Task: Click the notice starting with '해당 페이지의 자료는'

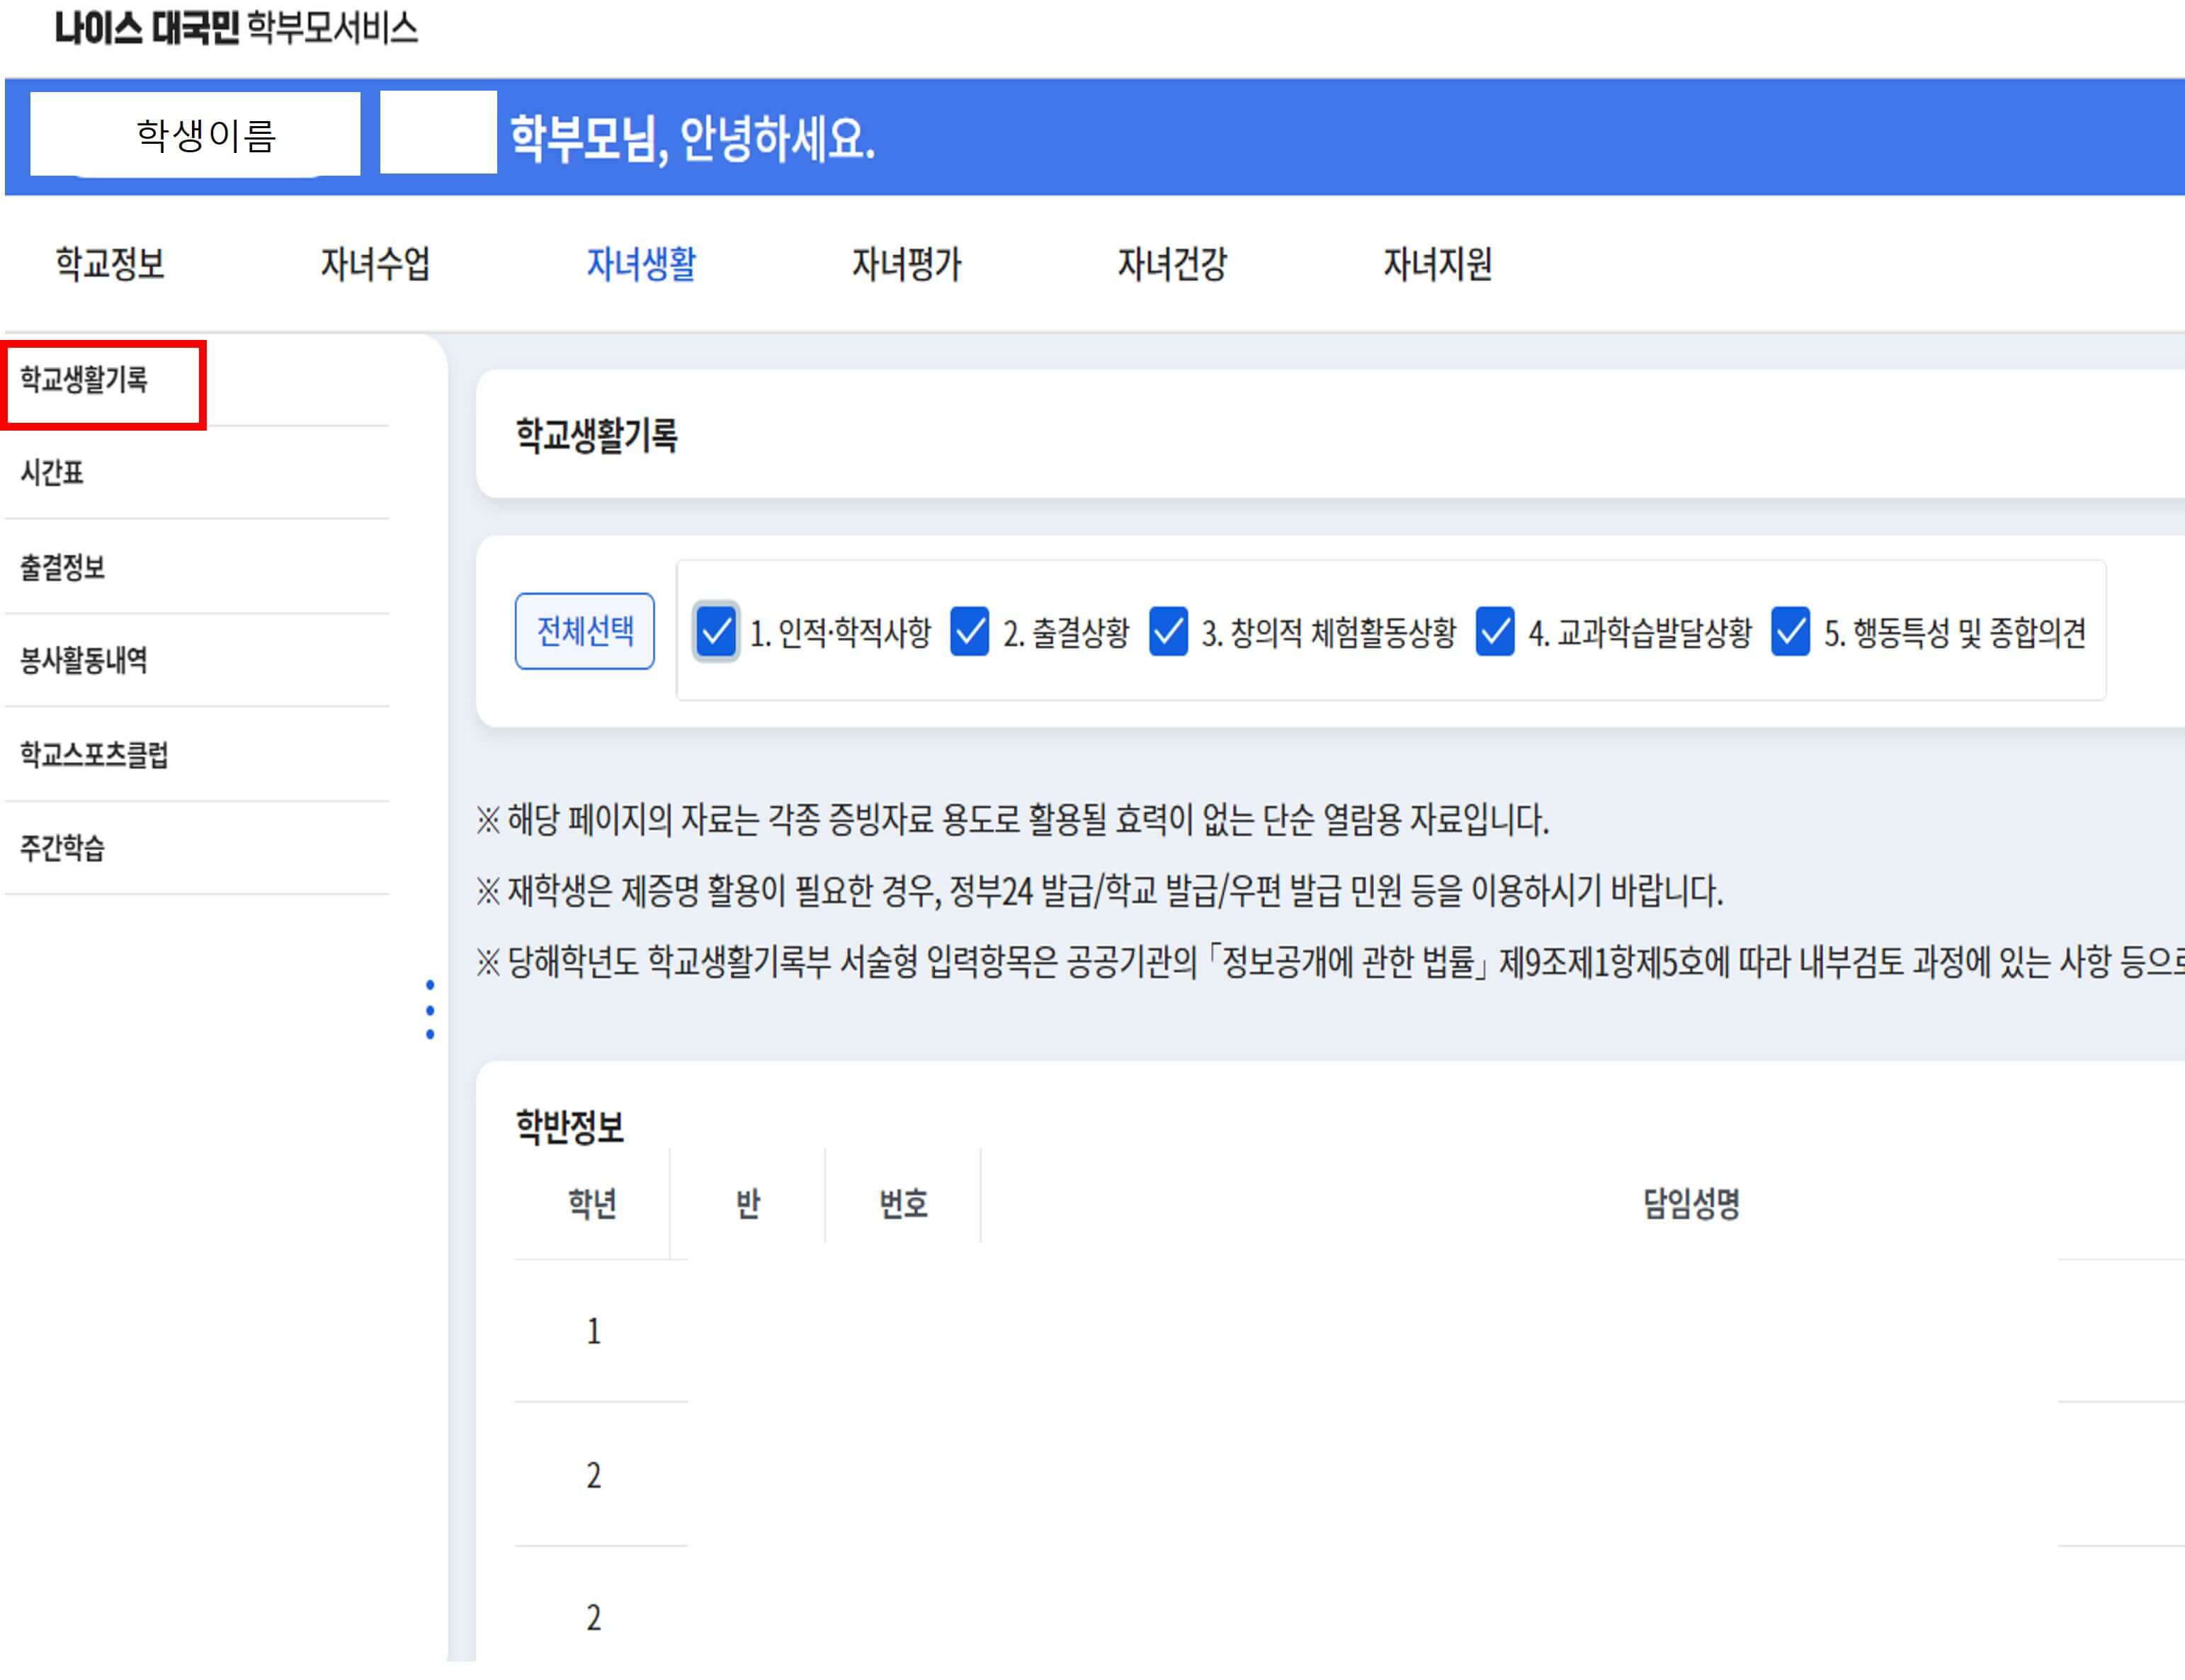Action: [1013, 820]
